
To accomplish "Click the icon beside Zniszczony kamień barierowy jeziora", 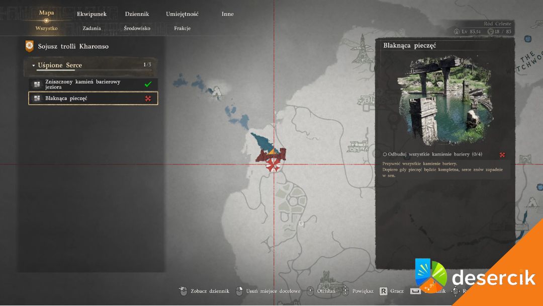I will 37,85.
